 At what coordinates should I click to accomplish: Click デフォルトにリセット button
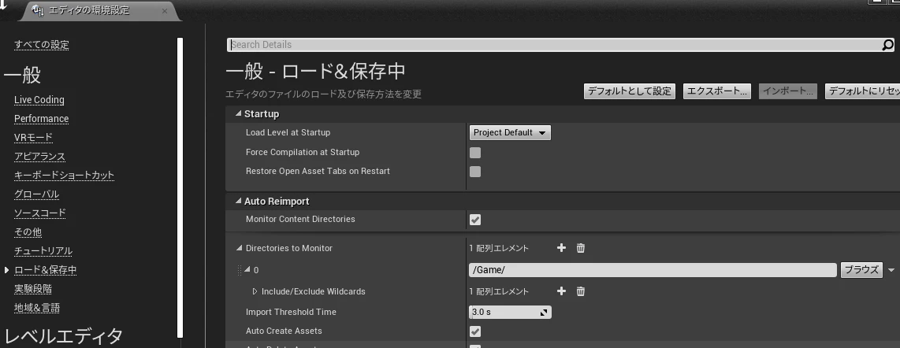pos(863,91)
